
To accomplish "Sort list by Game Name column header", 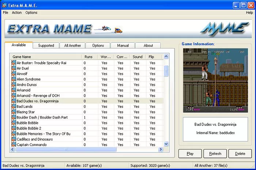I will click(x=46, y=57).
